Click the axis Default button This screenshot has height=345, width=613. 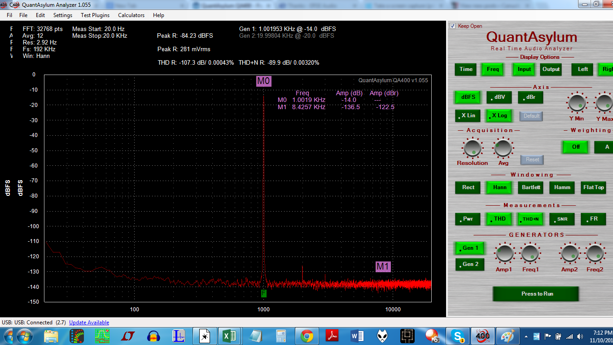pos(531,116)
